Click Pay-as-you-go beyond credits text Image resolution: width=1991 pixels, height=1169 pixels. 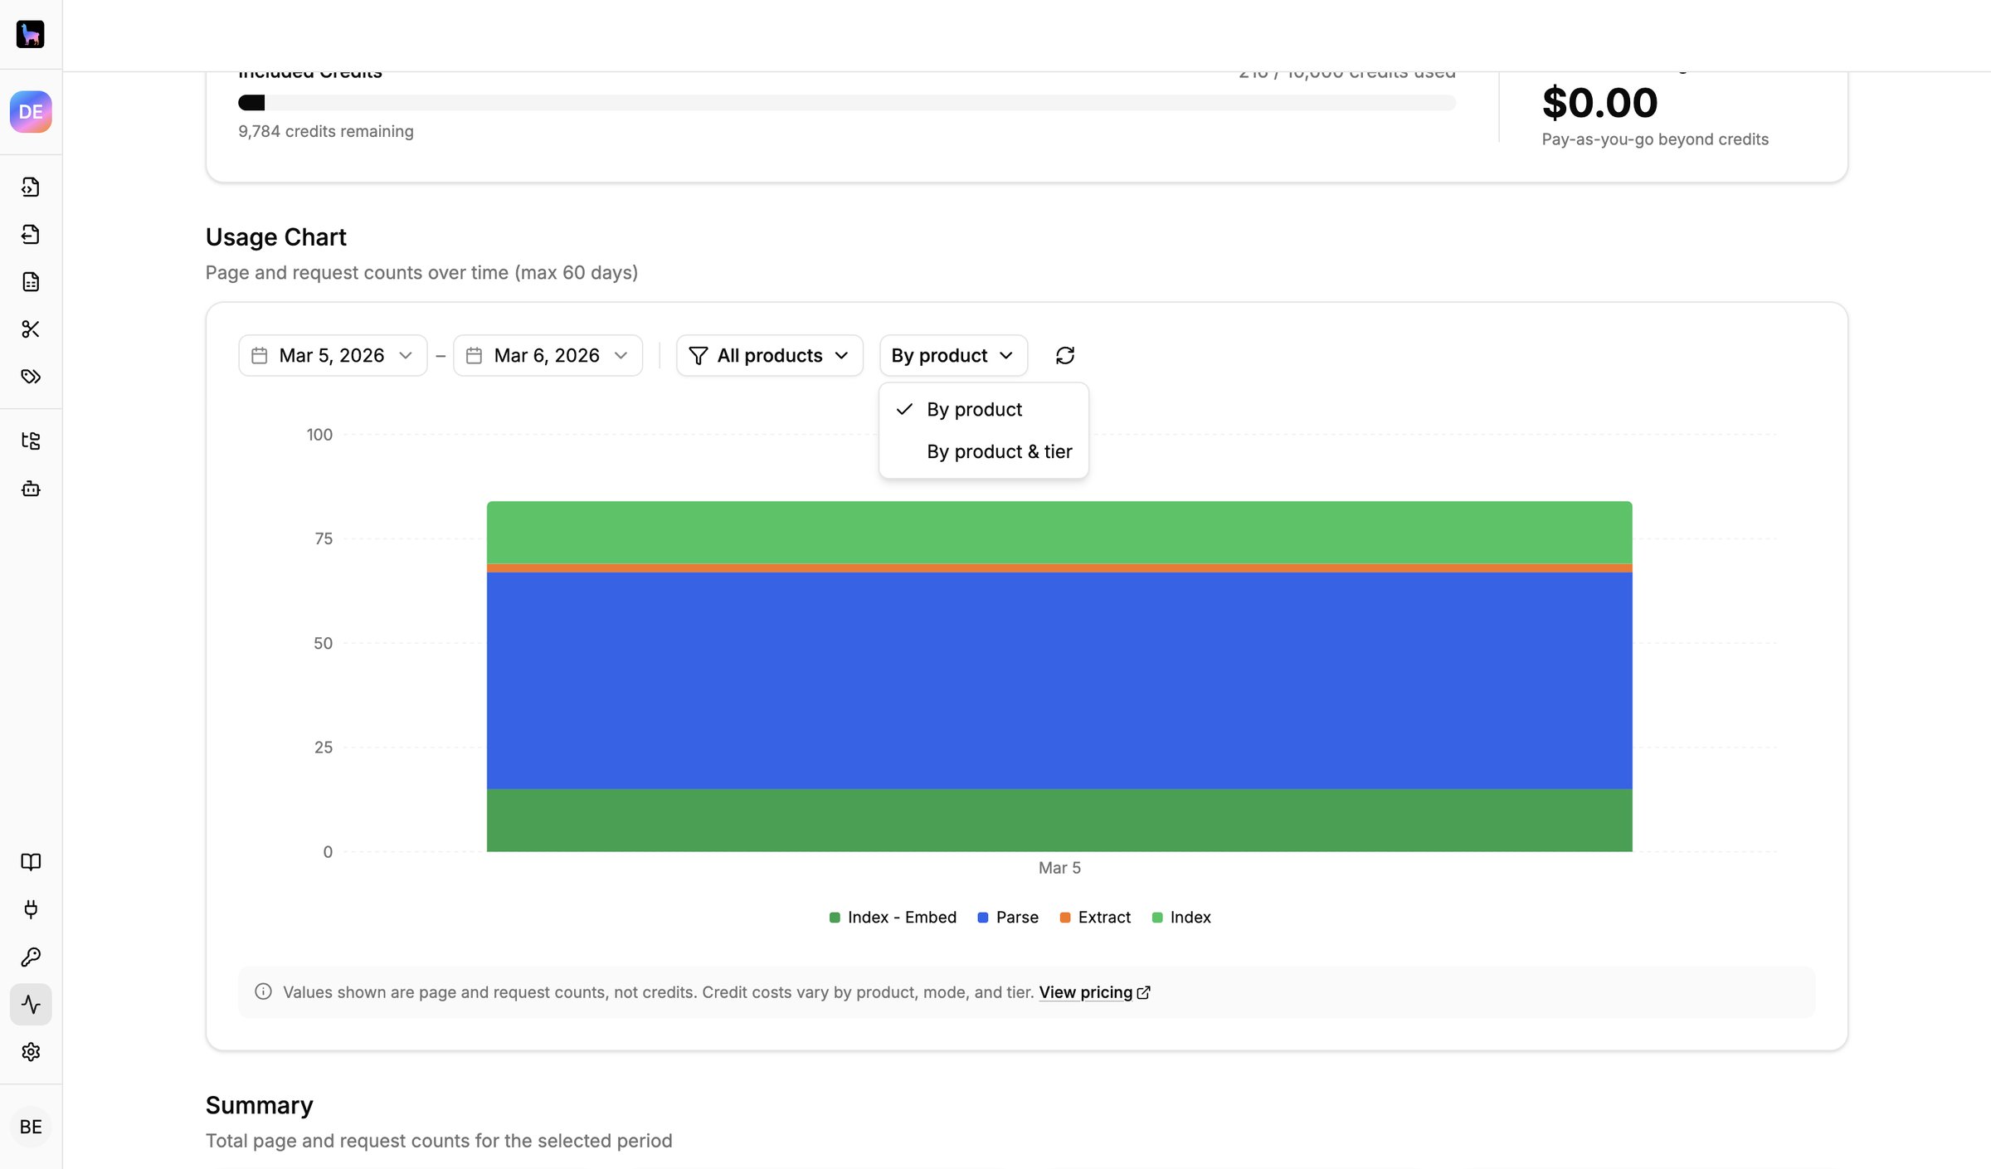pos(1655,139)
